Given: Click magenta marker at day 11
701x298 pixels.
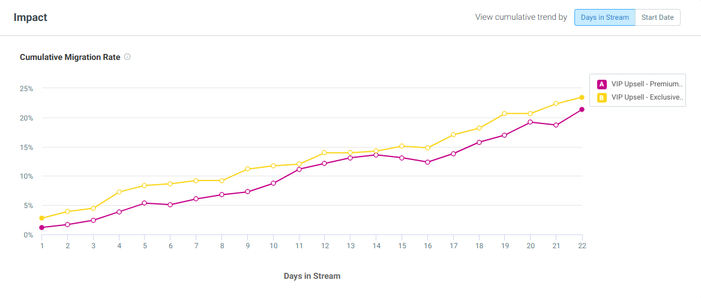Looking at the screenshot, I should pos(299,169).
